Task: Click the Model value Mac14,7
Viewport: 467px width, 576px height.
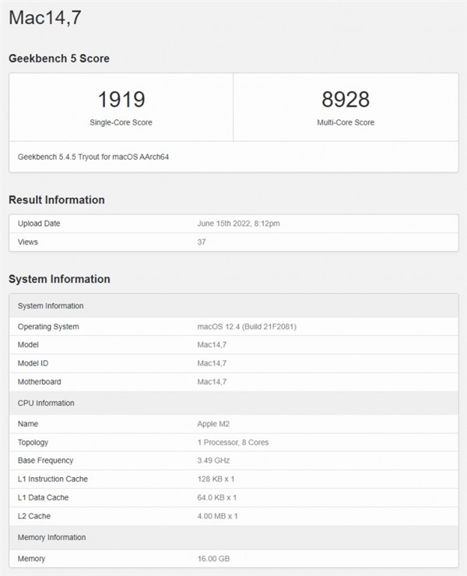Action: (x=212, y=345)
